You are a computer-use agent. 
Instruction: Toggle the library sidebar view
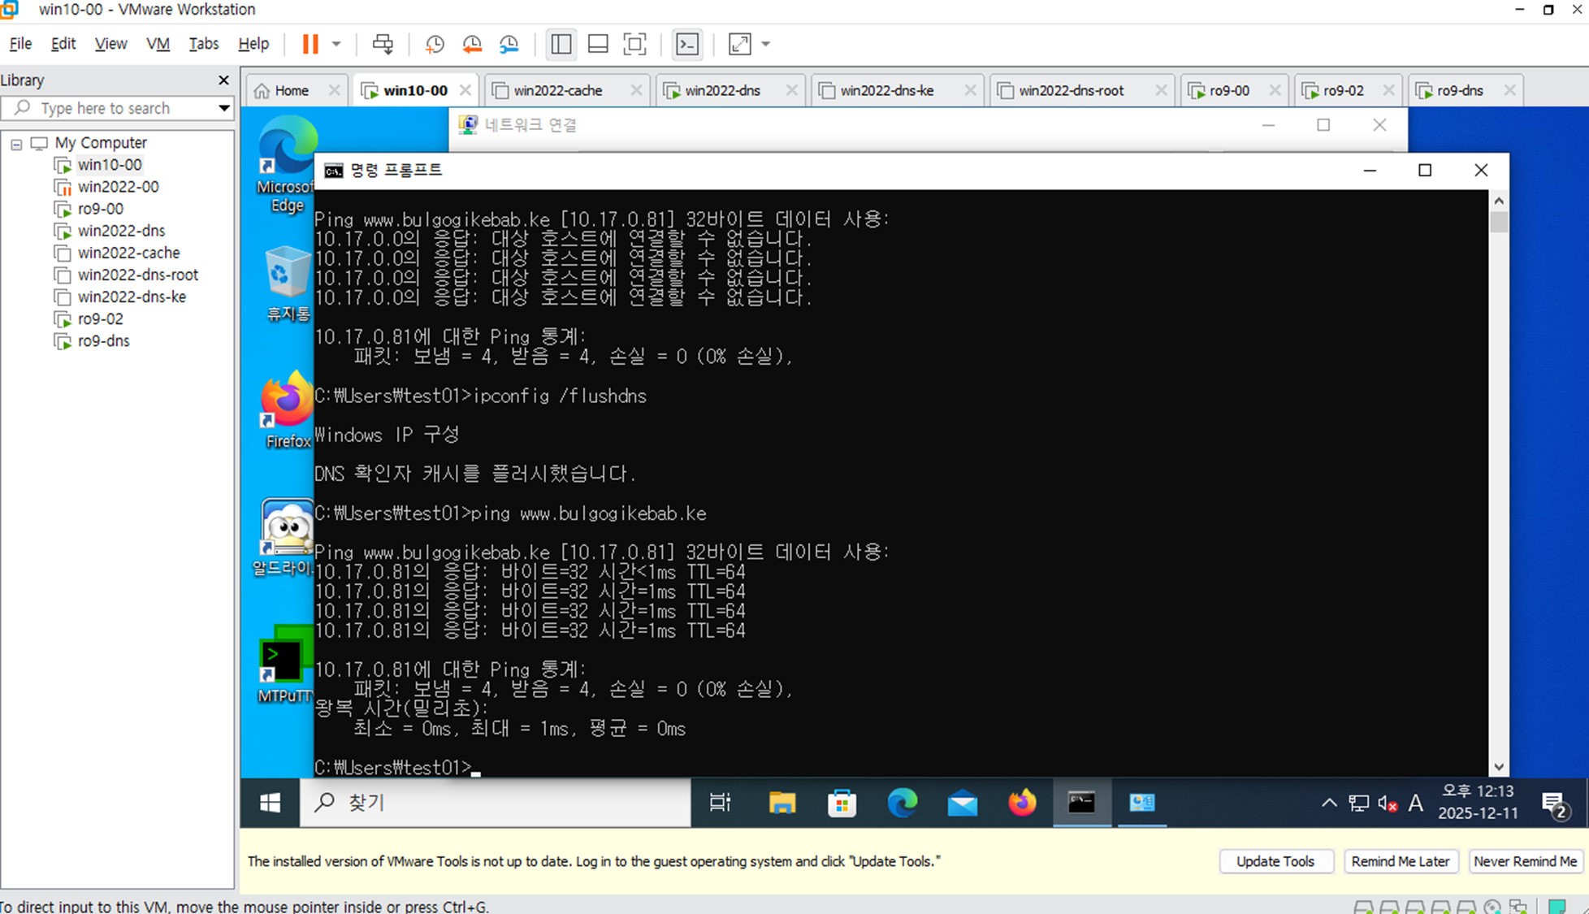pyautogui.click(x=561, y=44)
